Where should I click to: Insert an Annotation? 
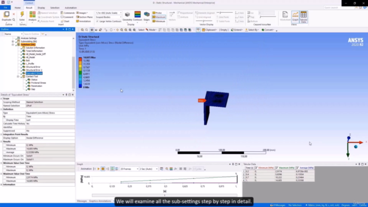[83, 21]
